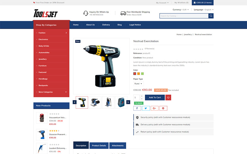
Task: Click Home in the breadcrumb
Action: tap(179, 34)
